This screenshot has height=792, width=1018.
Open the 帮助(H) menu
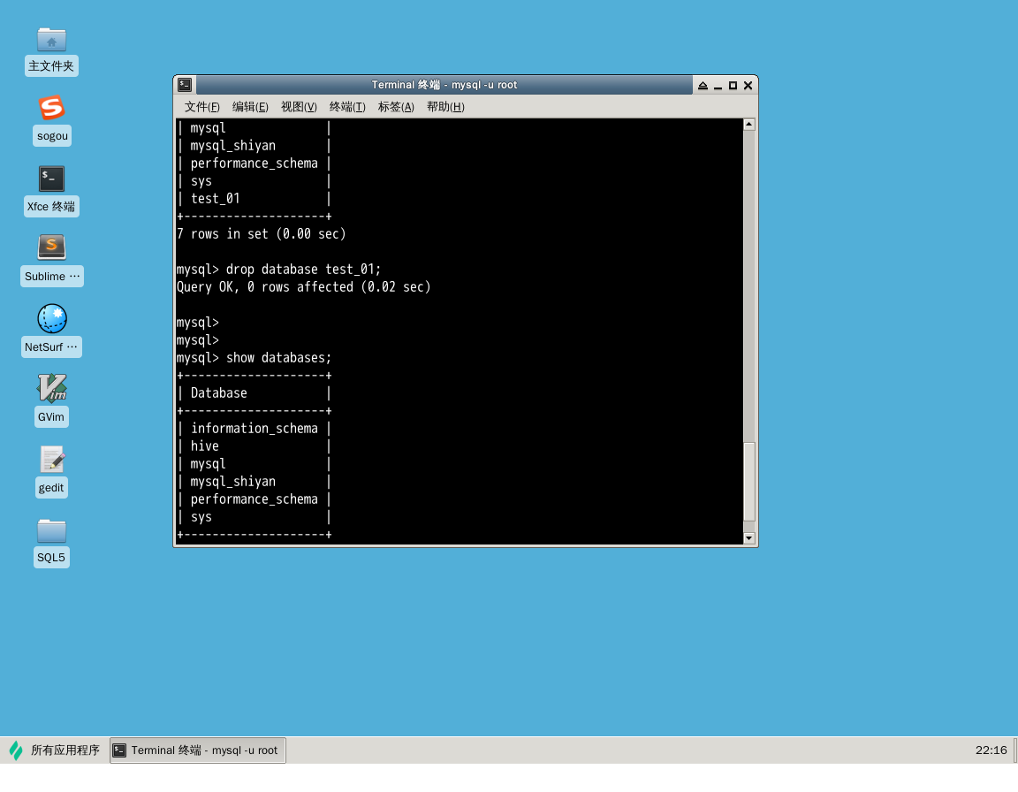pyautogui.click(x=445, y=107)
